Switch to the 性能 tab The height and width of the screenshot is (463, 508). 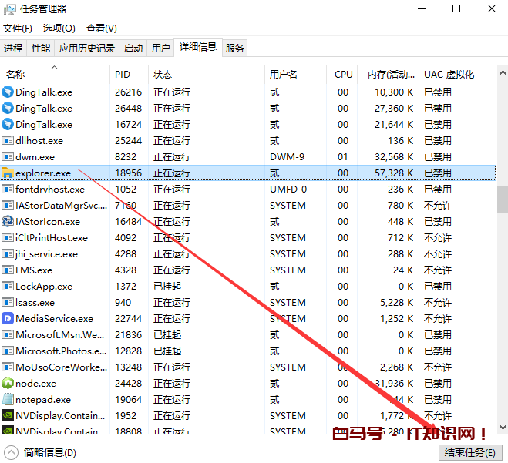(41, 48)
